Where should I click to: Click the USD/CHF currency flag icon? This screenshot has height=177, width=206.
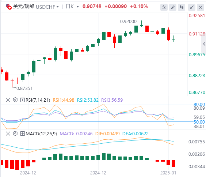(x=9, y=7)
